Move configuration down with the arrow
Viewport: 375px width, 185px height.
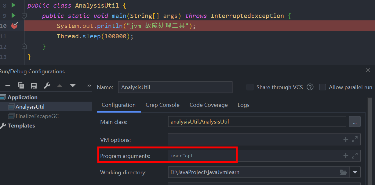[x=73, y=86]
